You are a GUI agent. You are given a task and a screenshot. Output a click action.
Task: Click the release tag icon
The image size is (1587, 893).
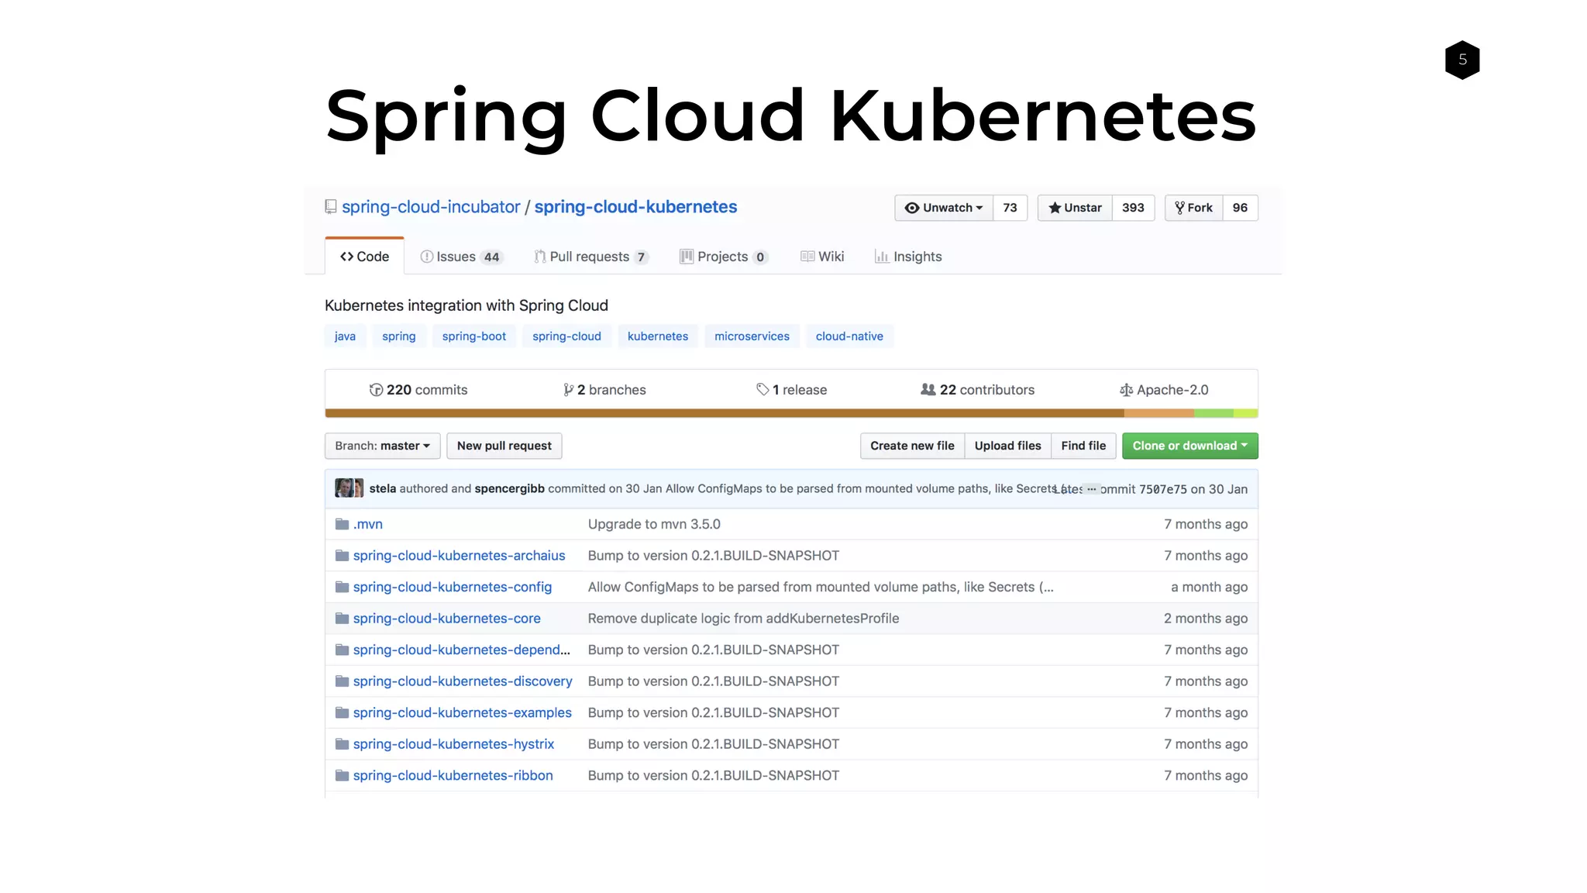pyautogui.click(x=763, y=390)
